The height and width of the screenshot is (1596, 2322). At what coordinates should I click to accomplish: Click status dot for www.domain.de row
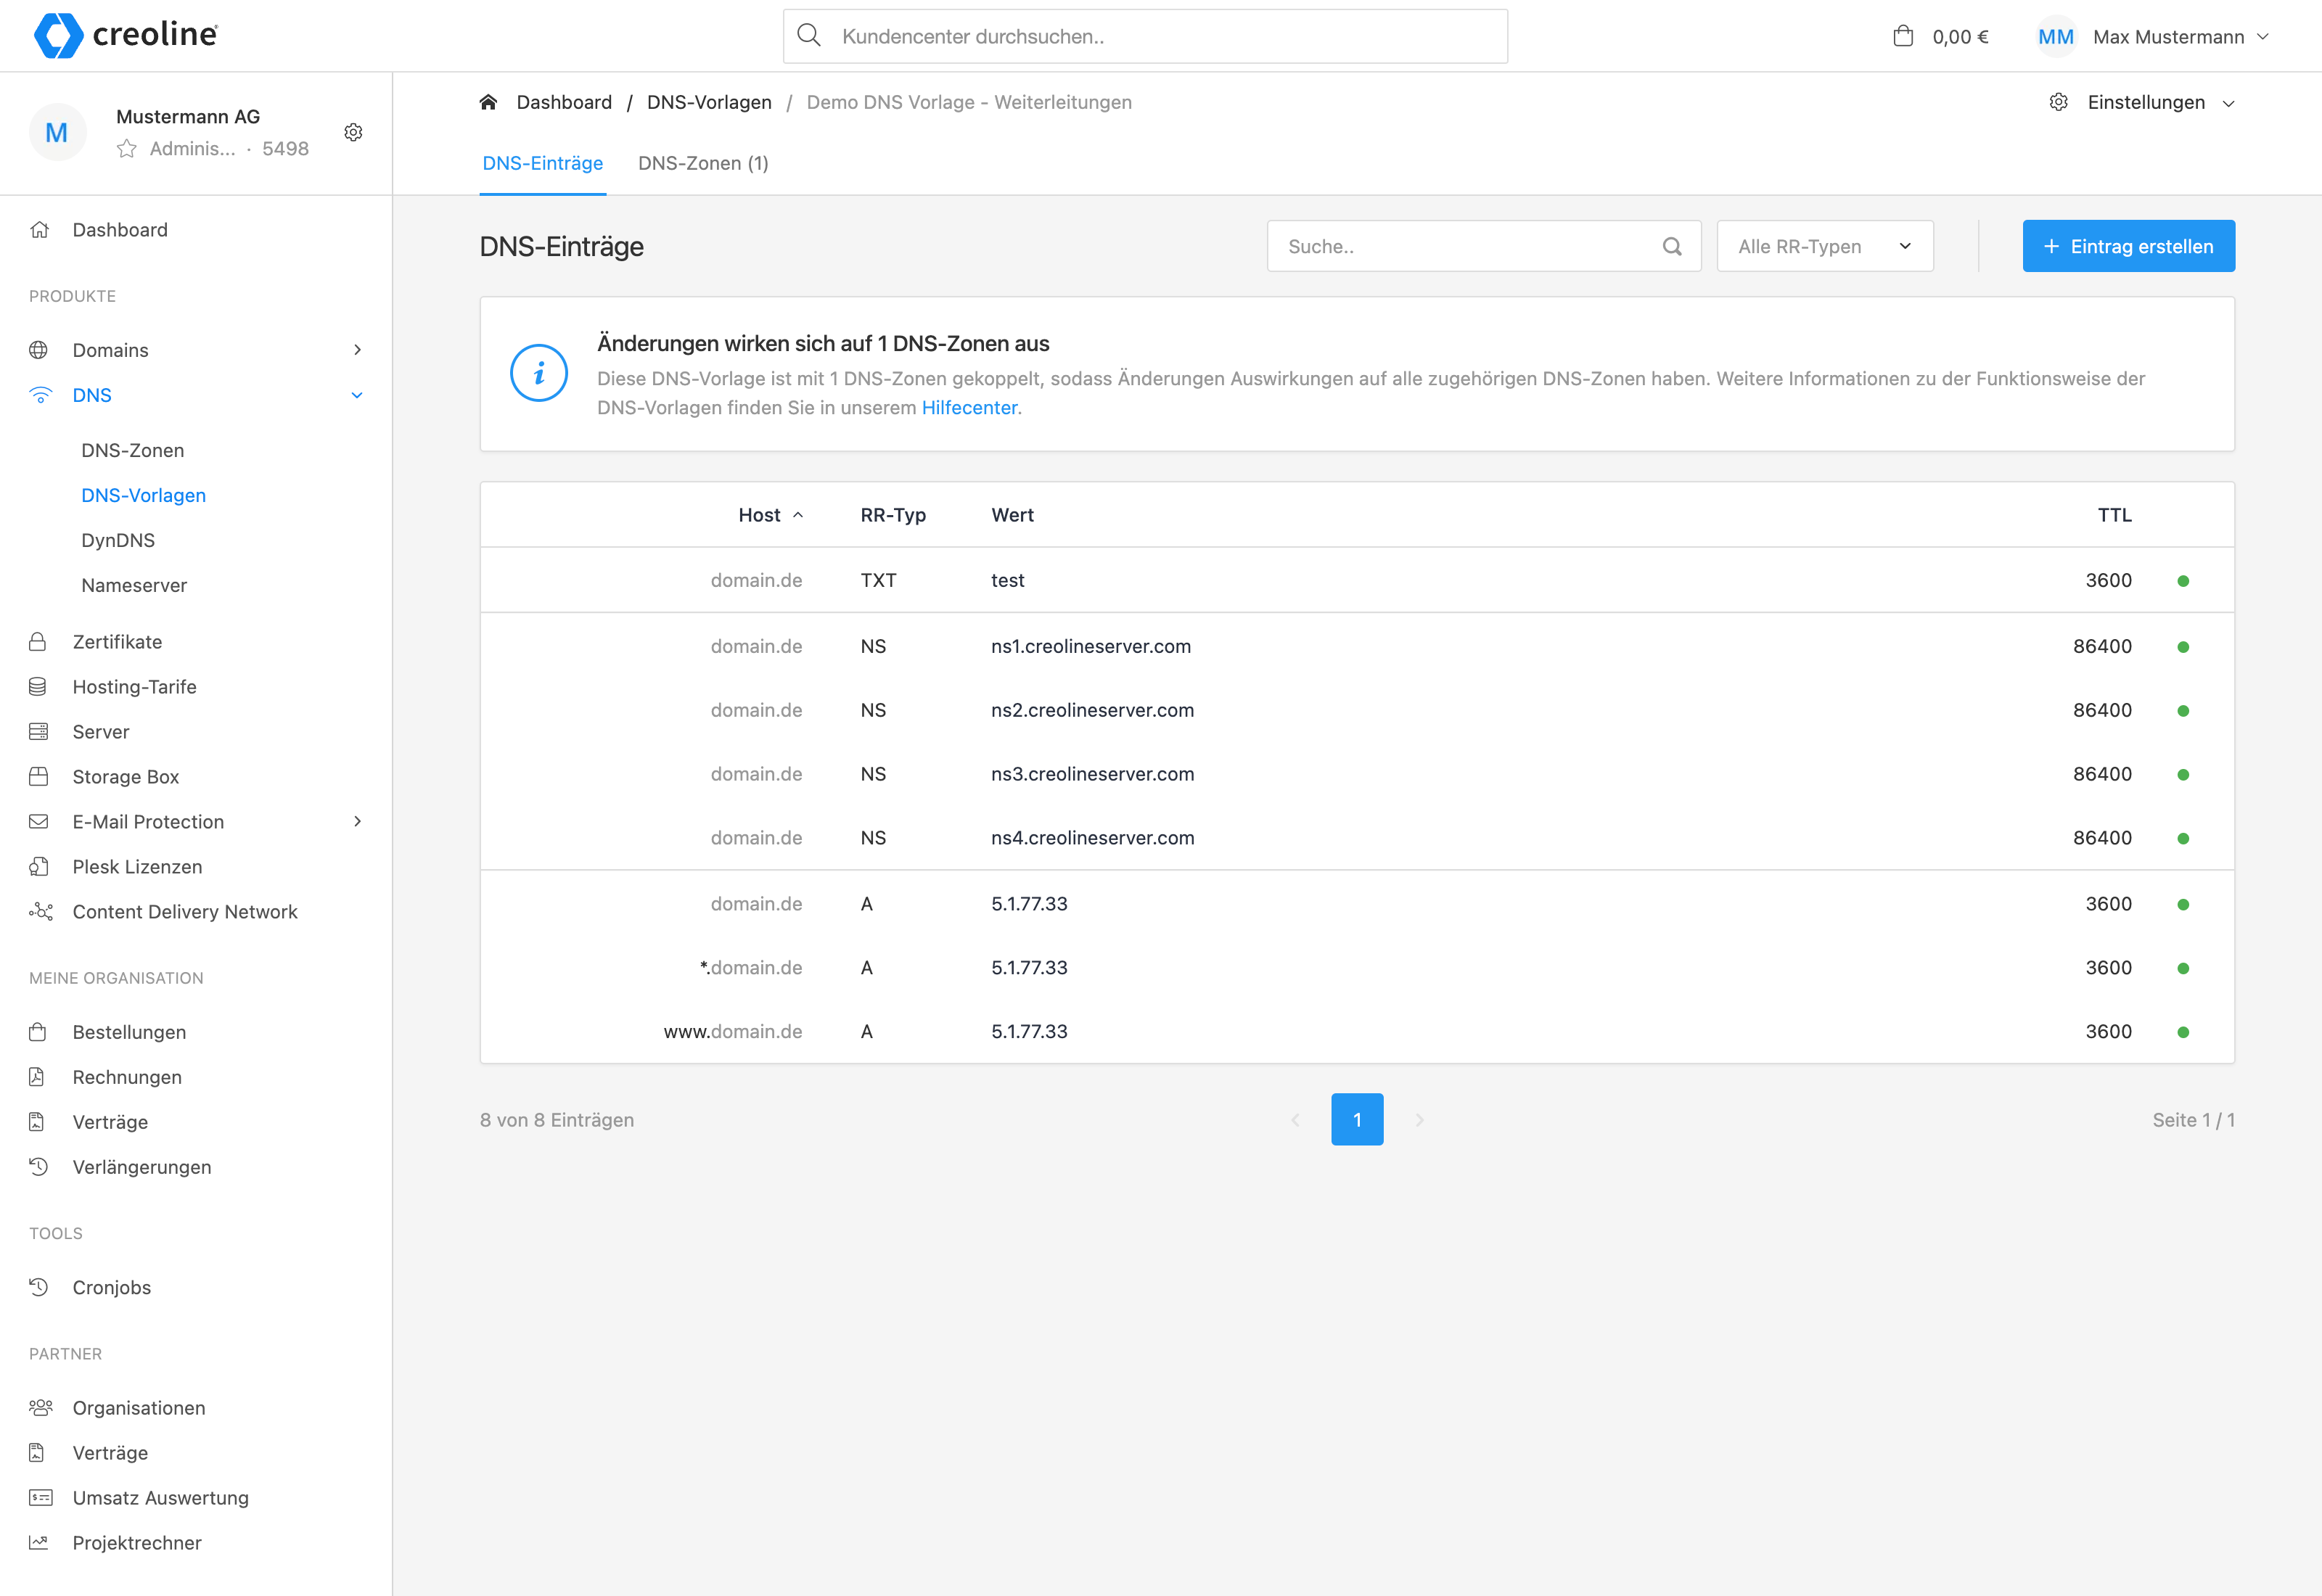pos(2183,1032)
